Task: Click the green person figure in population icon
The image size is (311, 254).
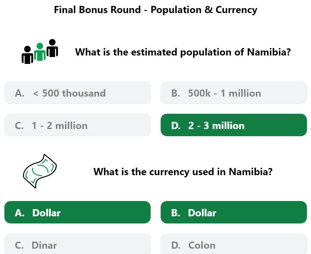Action: 40,52
